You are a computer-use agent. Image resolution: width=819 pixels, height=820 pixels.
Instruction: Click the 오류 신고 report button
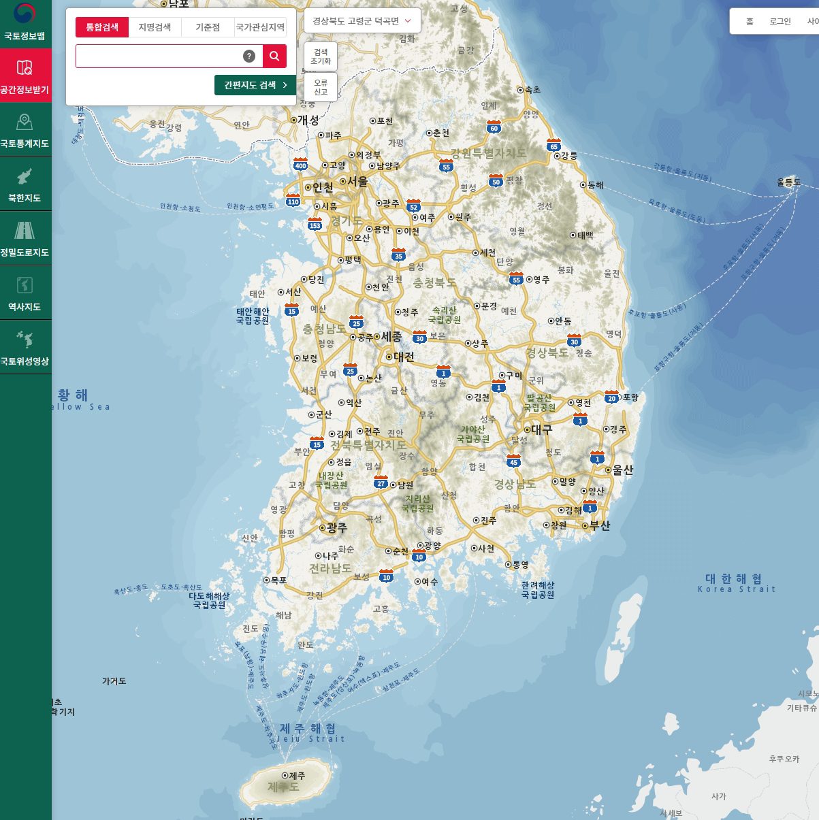coord(321,87)
